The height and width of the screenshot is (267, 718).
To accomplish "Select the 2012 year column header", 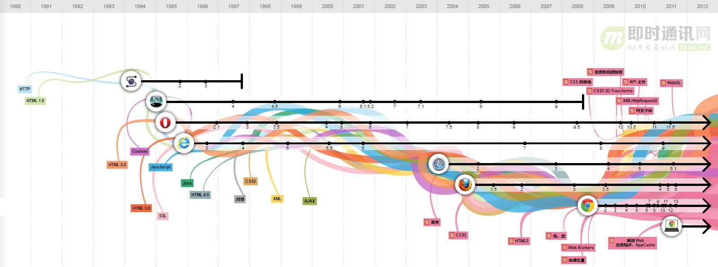I will [702, 6].
